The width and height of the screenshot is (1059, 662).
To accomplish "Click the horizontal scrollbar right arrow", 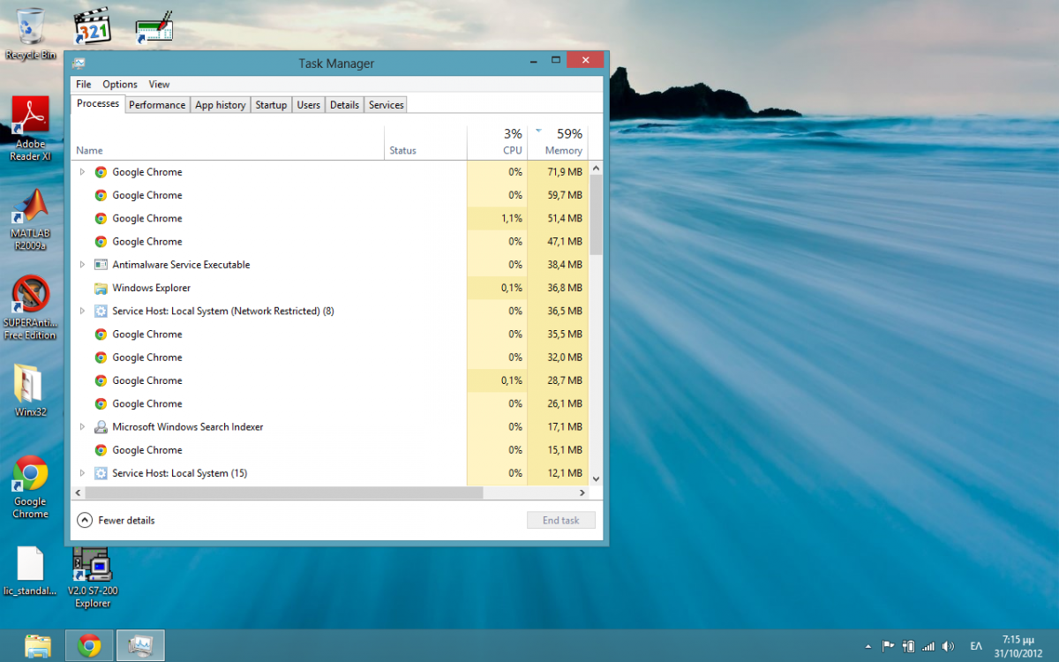I will point(582,493).
